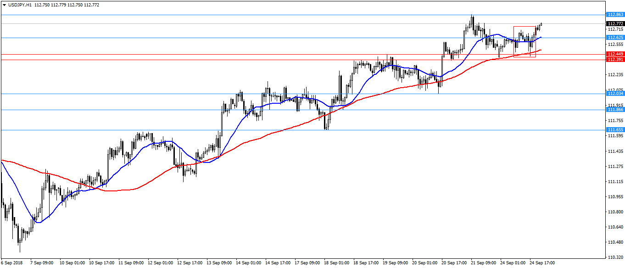The height and width of the screenshot is (268, 625).
Task: Click the 111.115 value on price axis
Action: coord(615,182)
